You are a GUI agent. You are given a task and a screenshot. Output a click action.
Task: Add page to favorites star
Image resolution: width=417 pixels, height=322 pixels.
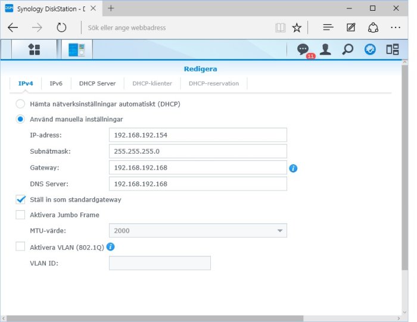coord(297,27)
